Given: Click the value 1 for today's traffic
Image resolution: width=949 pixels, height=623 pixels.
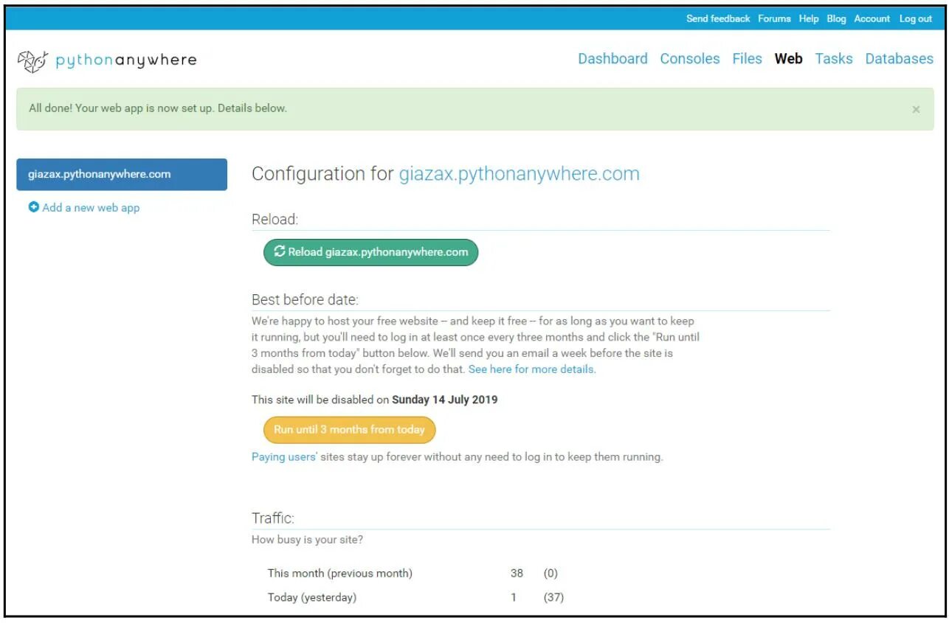Looking at the screenshot, I should [x=514, y=597].
